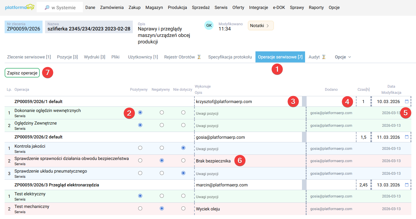Open the Wydruki [3] tab
416x219 pixels.
(95, 57)
